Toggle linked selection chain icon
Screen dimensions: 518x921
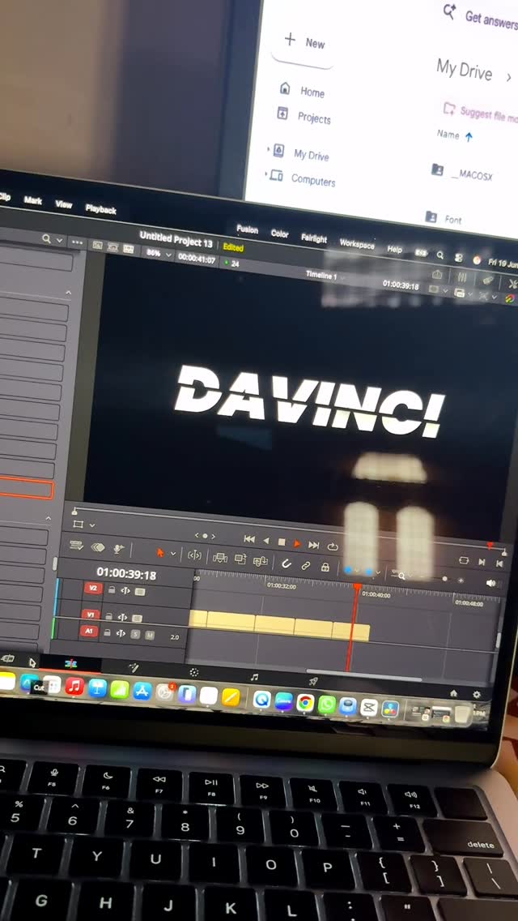point(306,566)
